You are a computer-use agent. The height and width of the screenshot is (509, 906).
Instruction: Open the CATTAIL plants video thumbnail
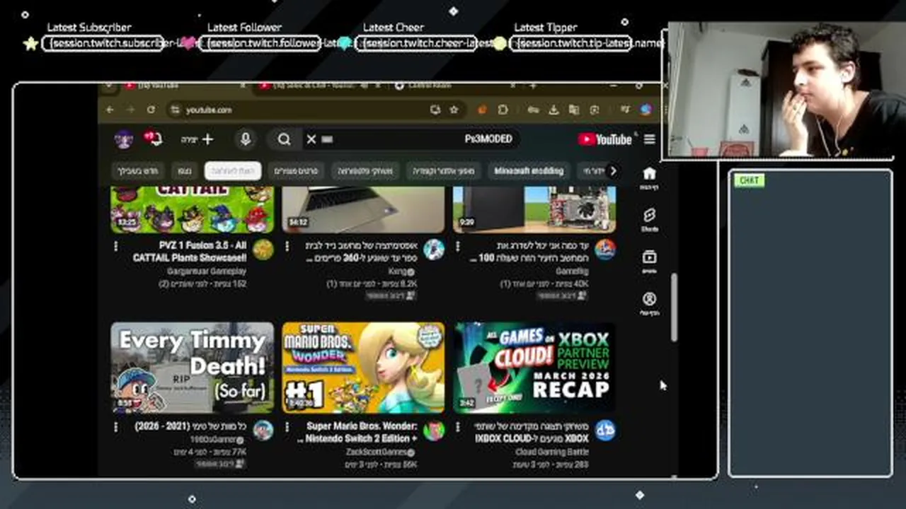[193, 210]
